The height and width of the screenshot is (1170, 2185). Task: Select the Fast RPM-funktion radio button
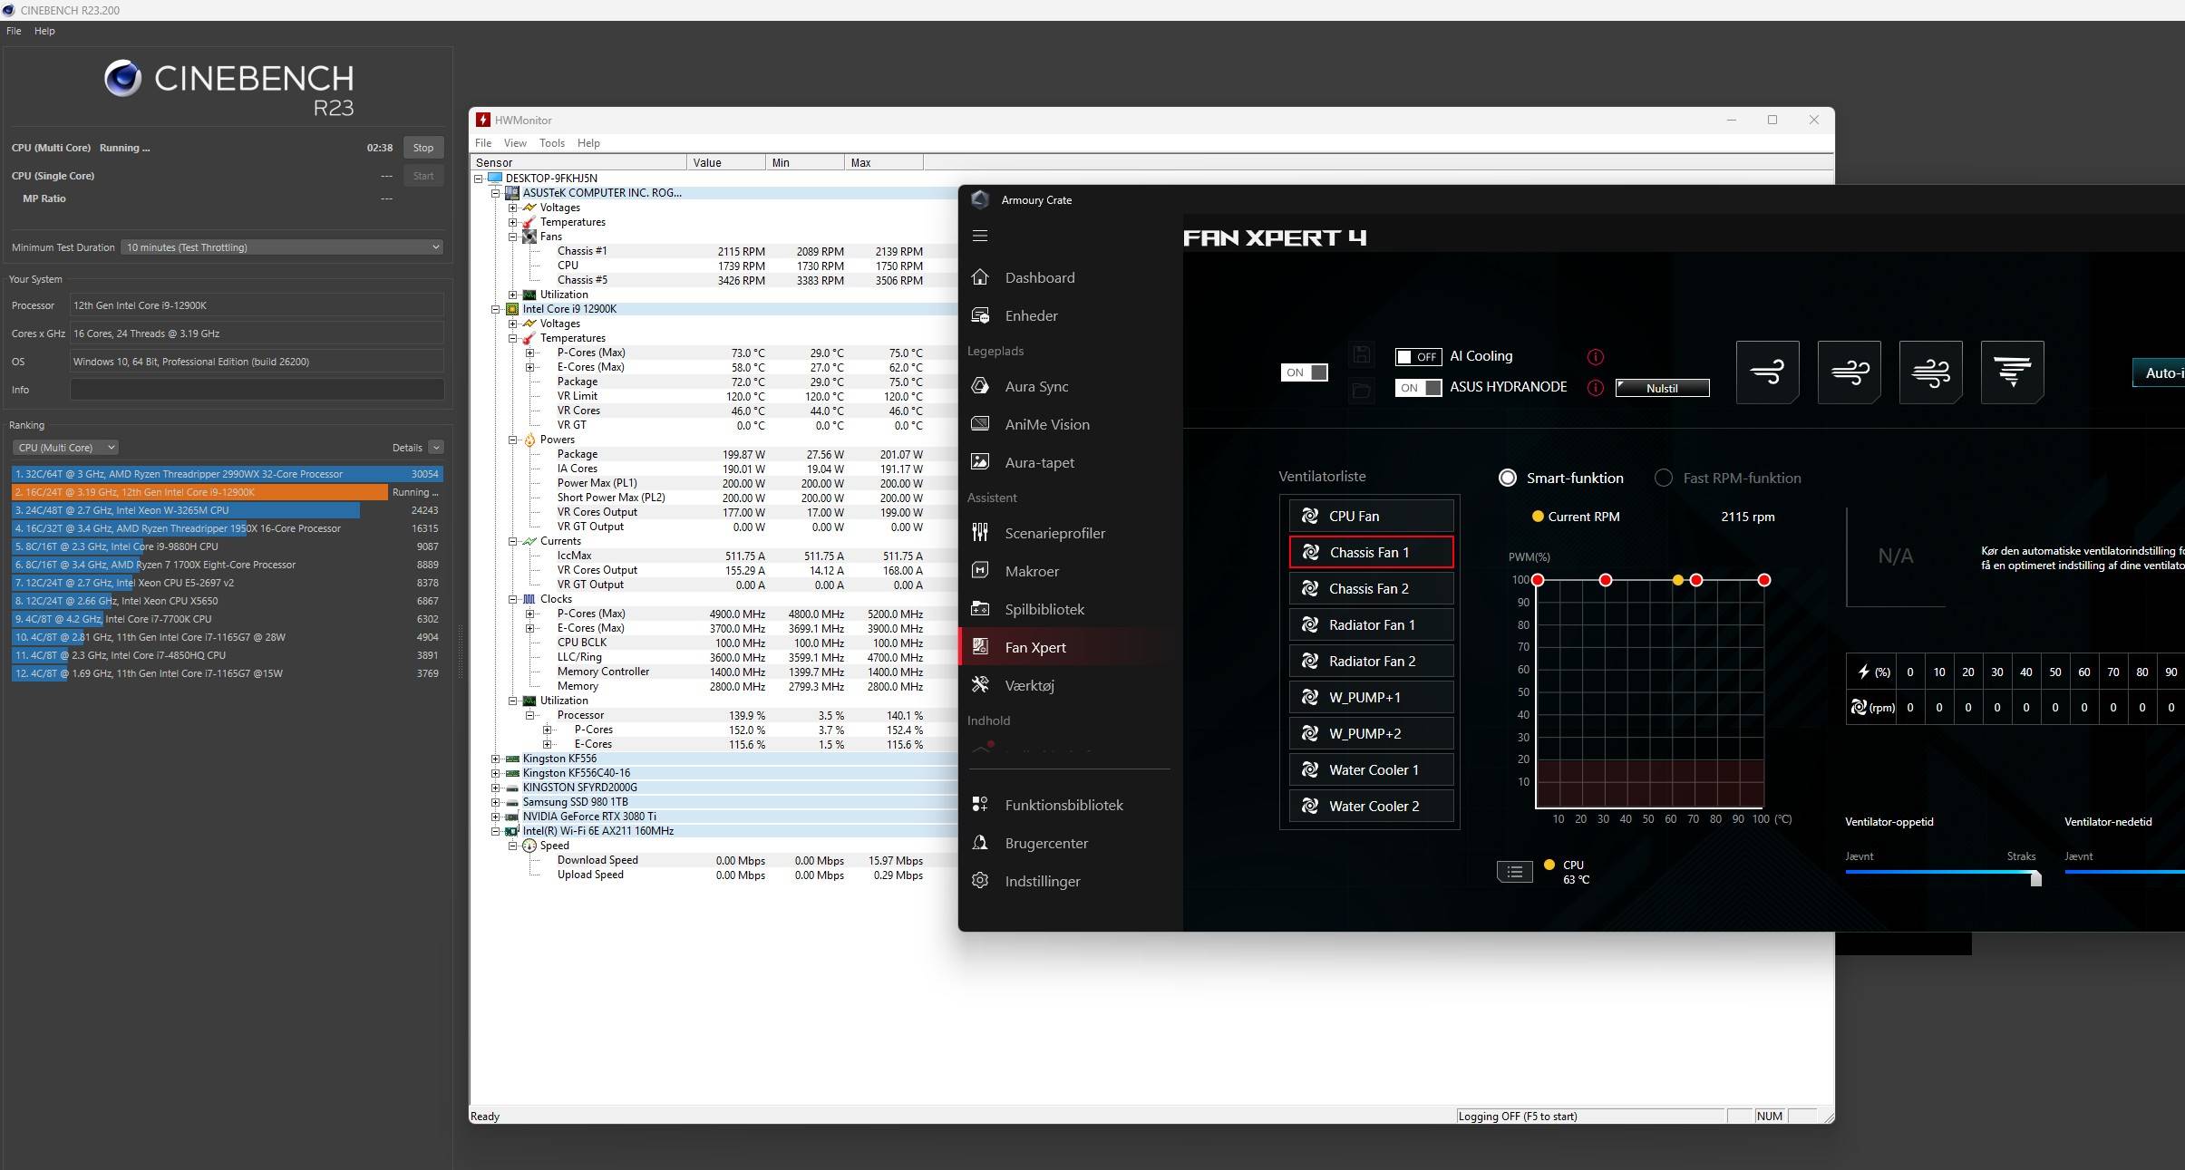(x=1664, y=478)
